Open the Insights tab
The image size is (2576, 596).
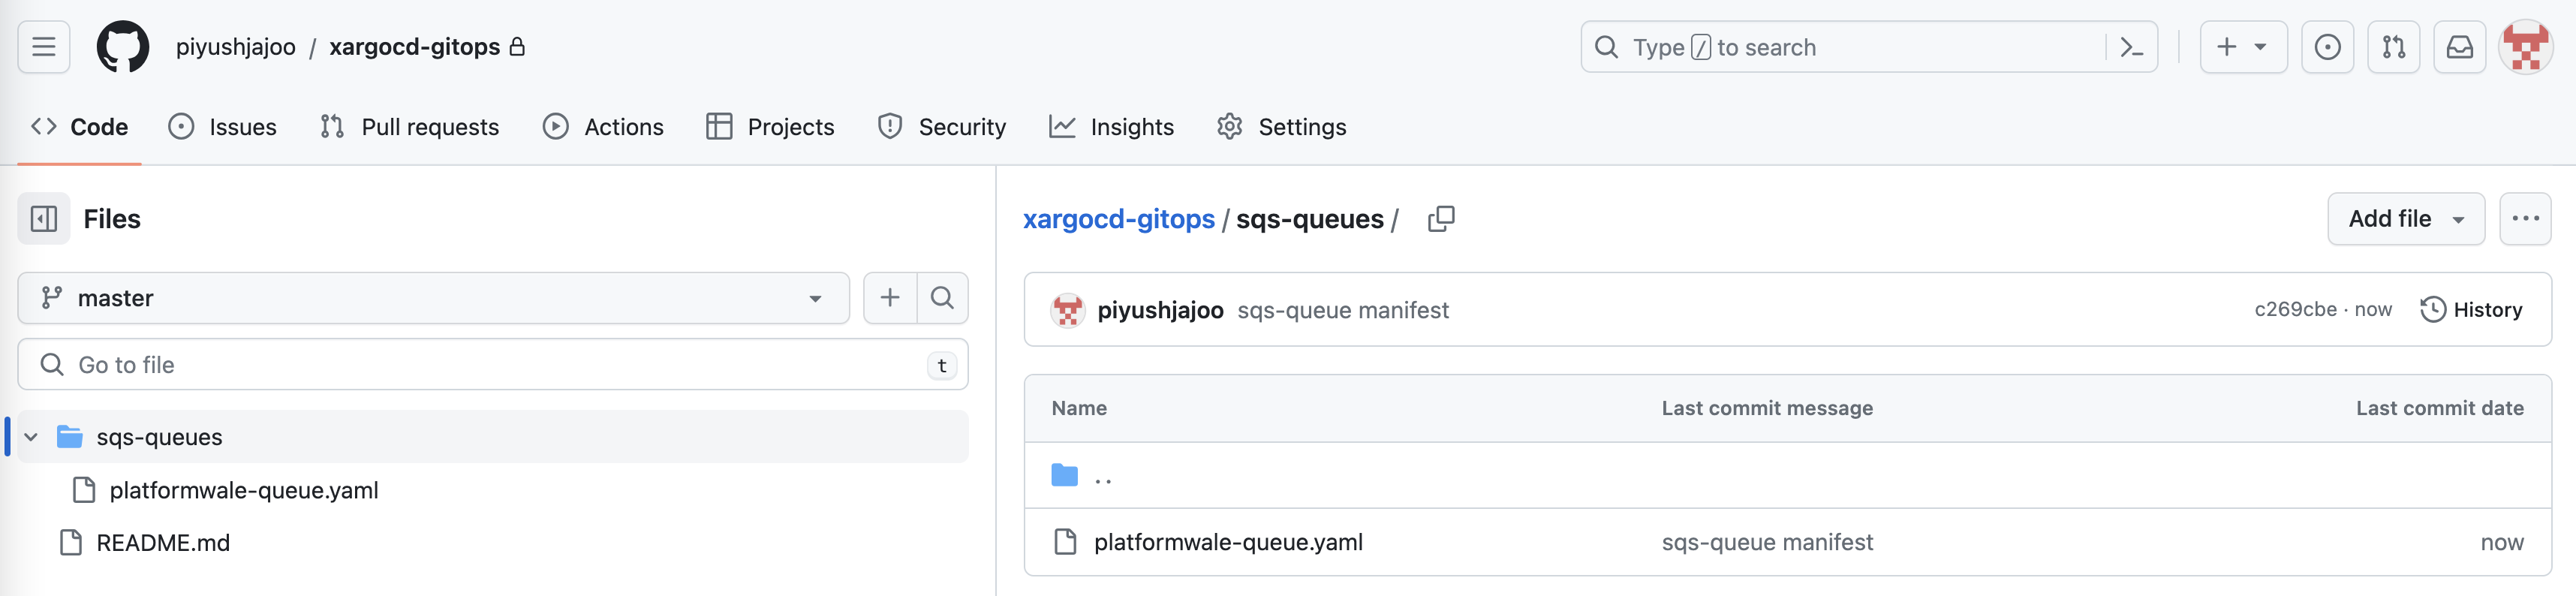1111,127
